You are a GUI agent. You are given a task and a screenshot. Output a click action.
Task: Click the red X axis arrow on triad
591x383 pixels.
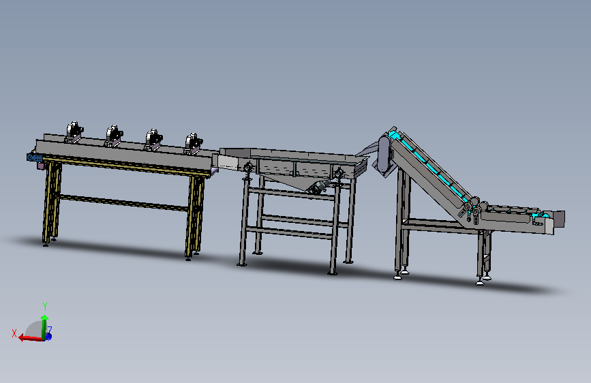point(30,338)
